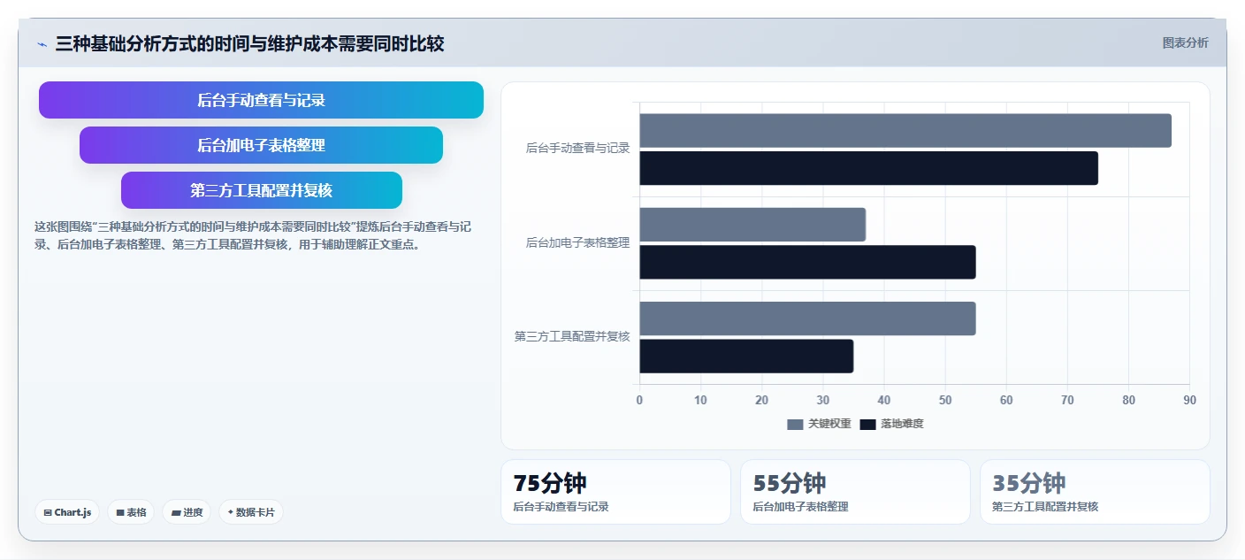The width and height of the screenshot is (1245, 560).
Task: Click the 关键权重 bar for 后台手动查看与记录
Action: pyautogui.click(x=905, y=130)
